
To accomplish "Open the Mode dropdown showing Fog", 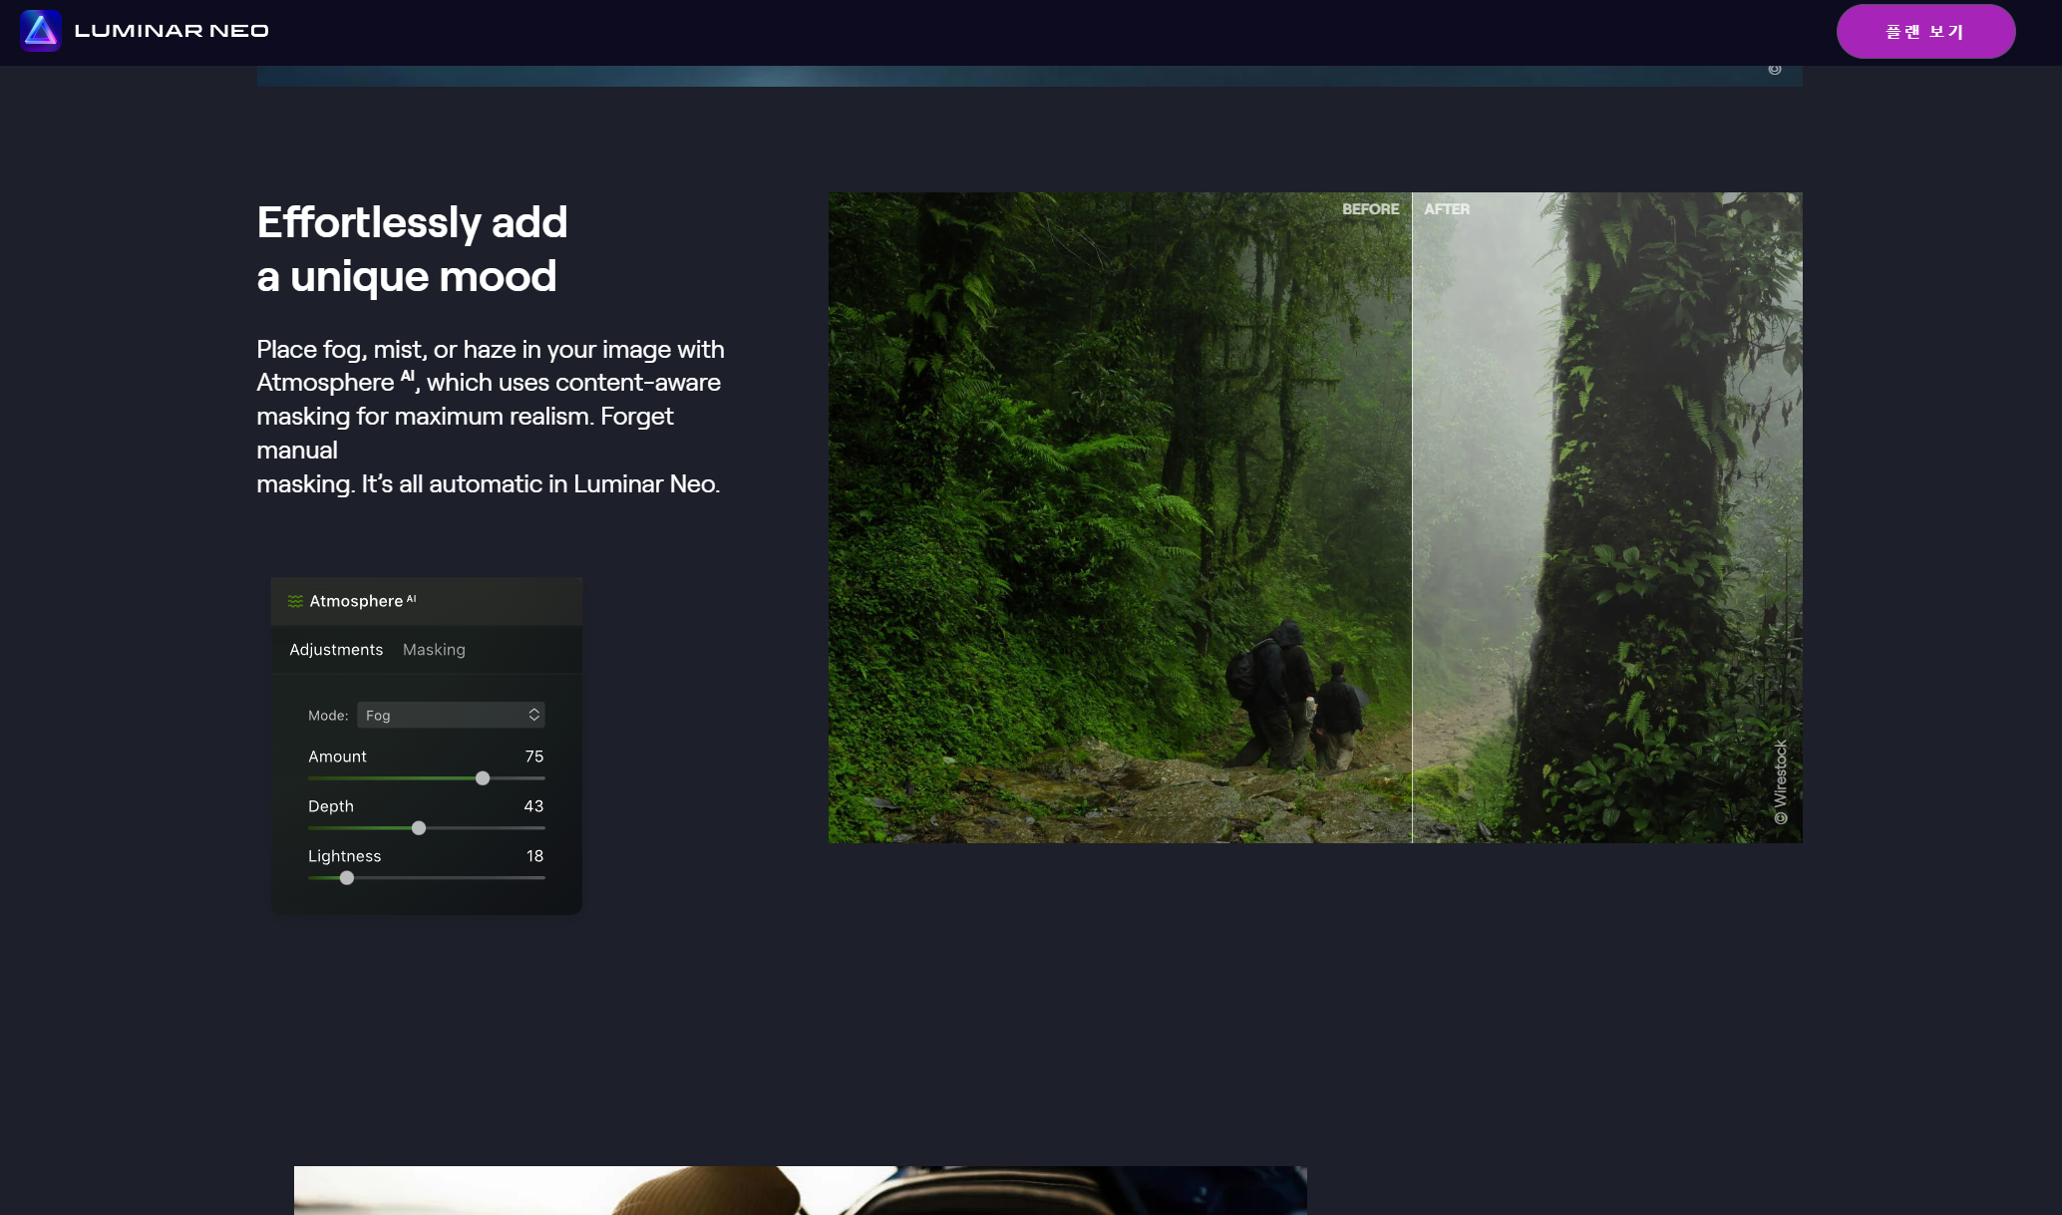I will [x=450, y=715].
